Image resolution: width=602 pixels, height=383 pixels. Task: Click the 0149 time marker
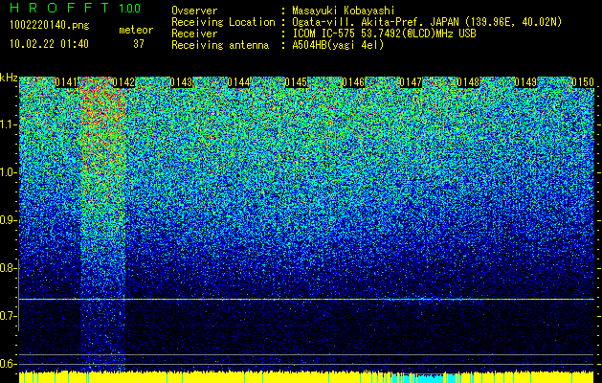coord(525,82)
